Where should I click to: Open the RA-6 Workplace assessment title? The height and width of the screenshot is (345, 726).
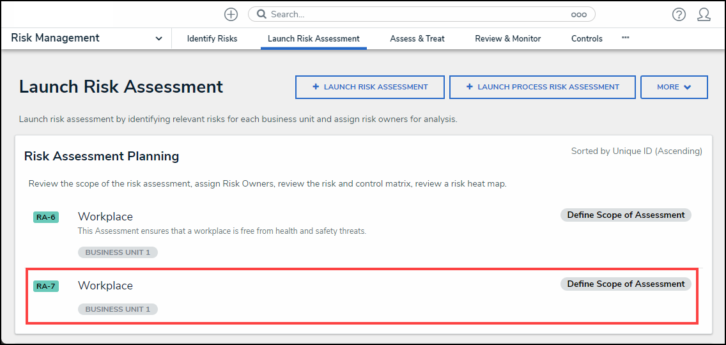(x=105, y=217)
